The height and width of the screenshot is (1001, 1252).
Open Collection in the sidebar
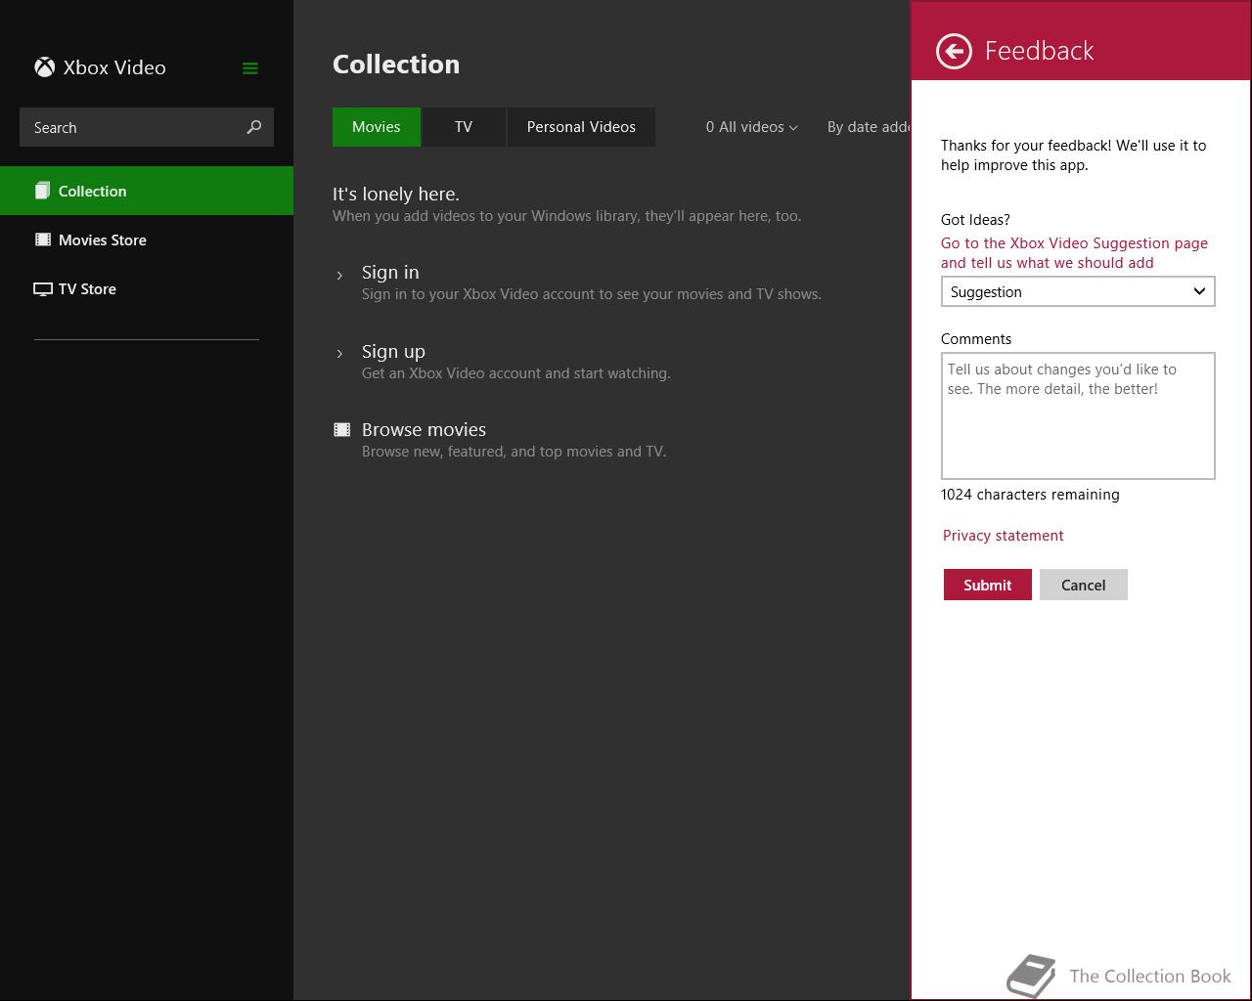point(147,191)
